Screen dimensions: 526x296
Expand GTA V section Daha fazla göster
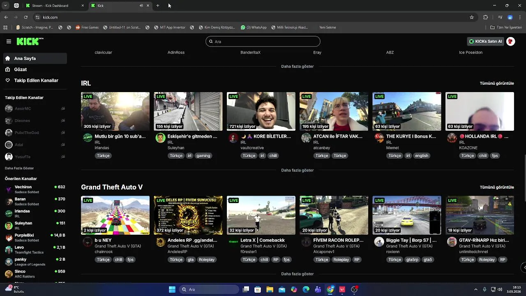(297, 274)
